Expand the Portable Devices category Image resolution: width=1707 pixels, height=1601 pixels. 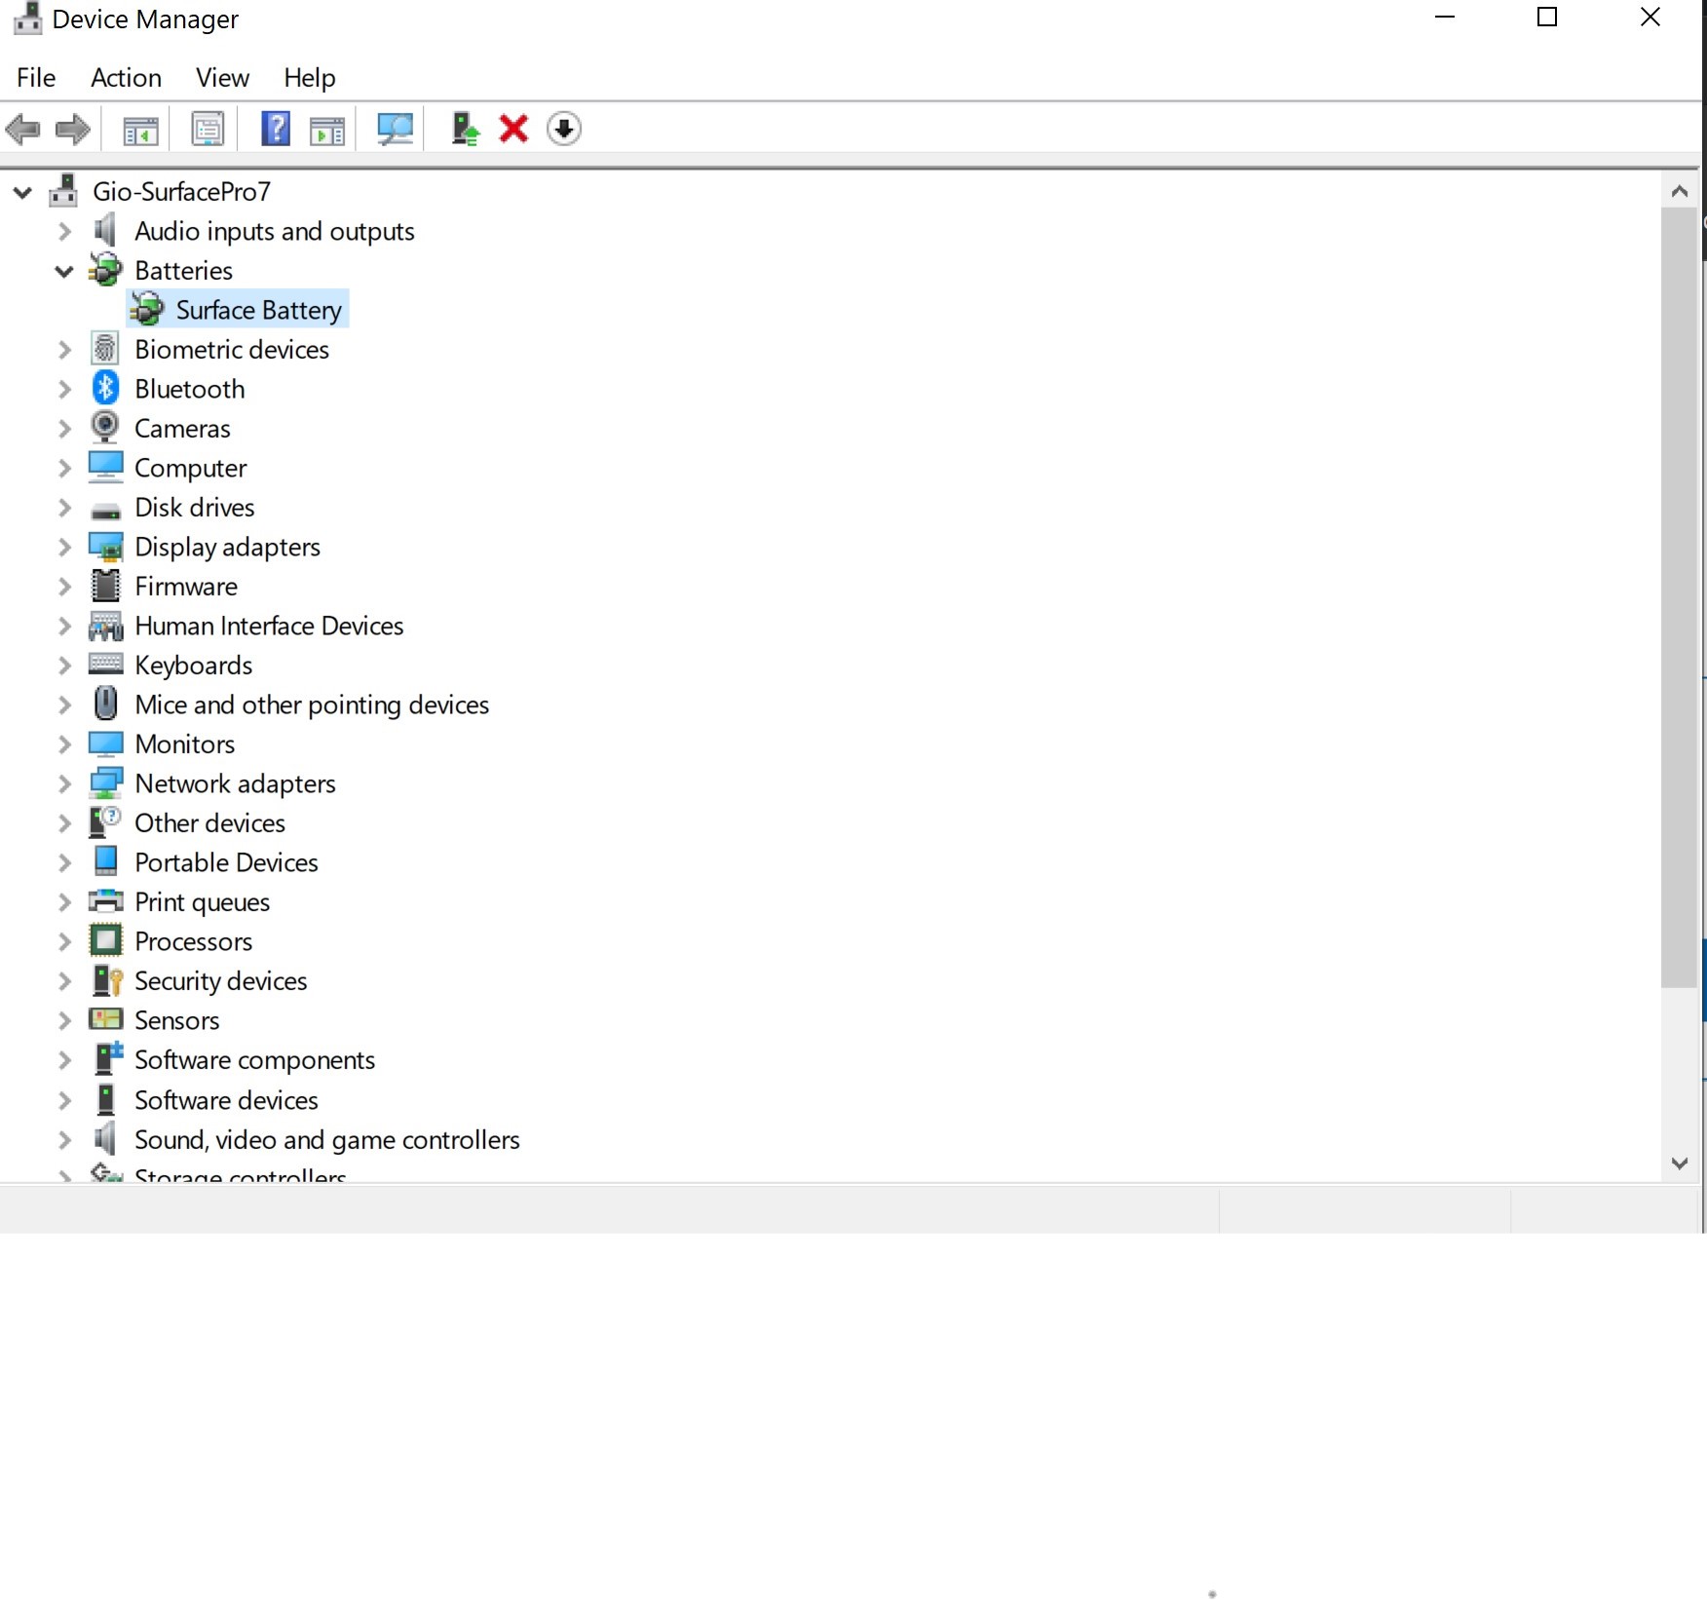pyautogui.click(x=64, y=862)
